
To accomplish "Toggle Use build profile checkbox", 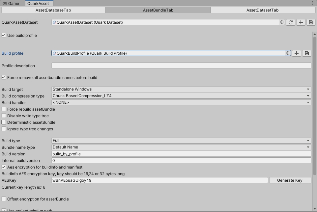I will point(4,35).
